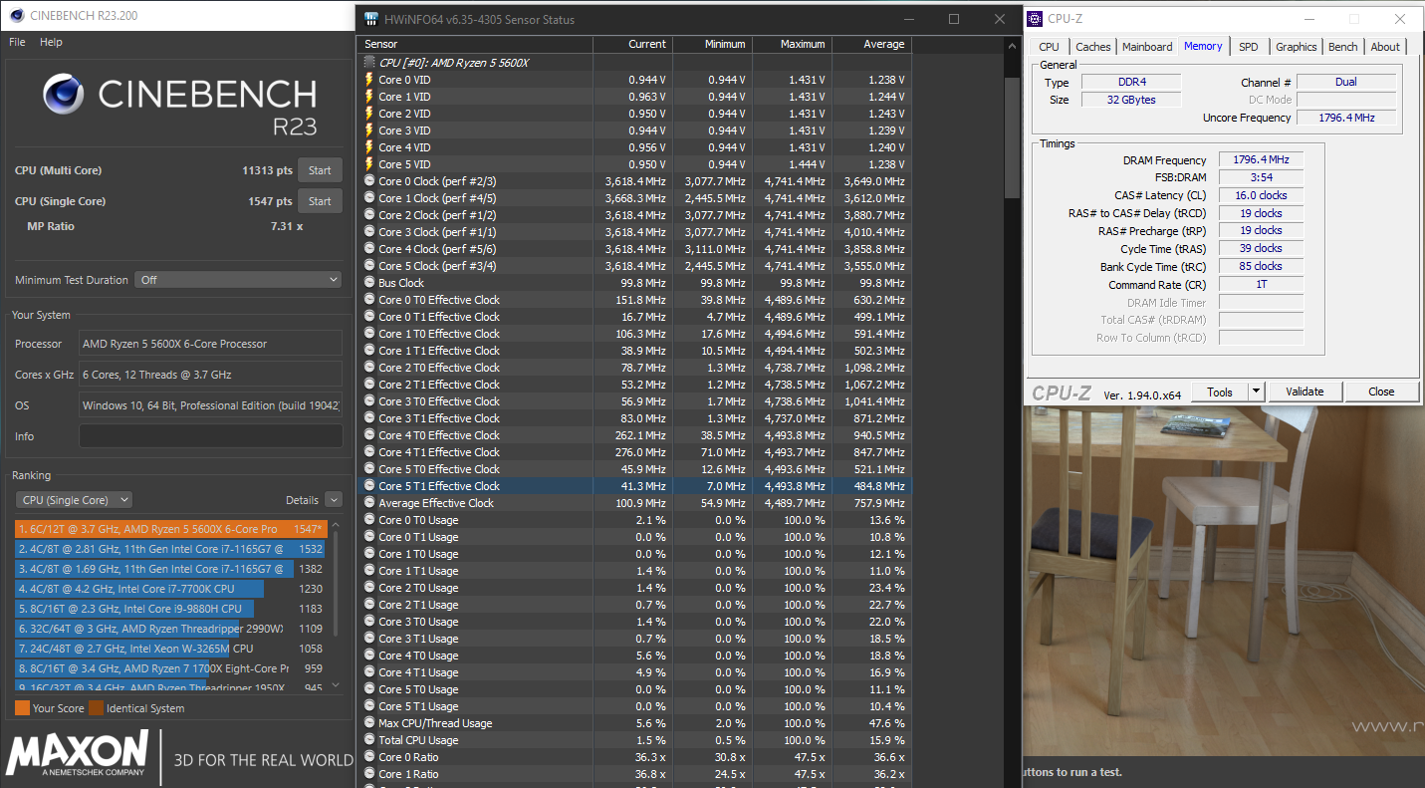The height and width of the screenshot is (788, 1425).
Task: Select ranking row '5. 8C/16T @ 2.3 GHz'
Action: [x=171, y=609]
